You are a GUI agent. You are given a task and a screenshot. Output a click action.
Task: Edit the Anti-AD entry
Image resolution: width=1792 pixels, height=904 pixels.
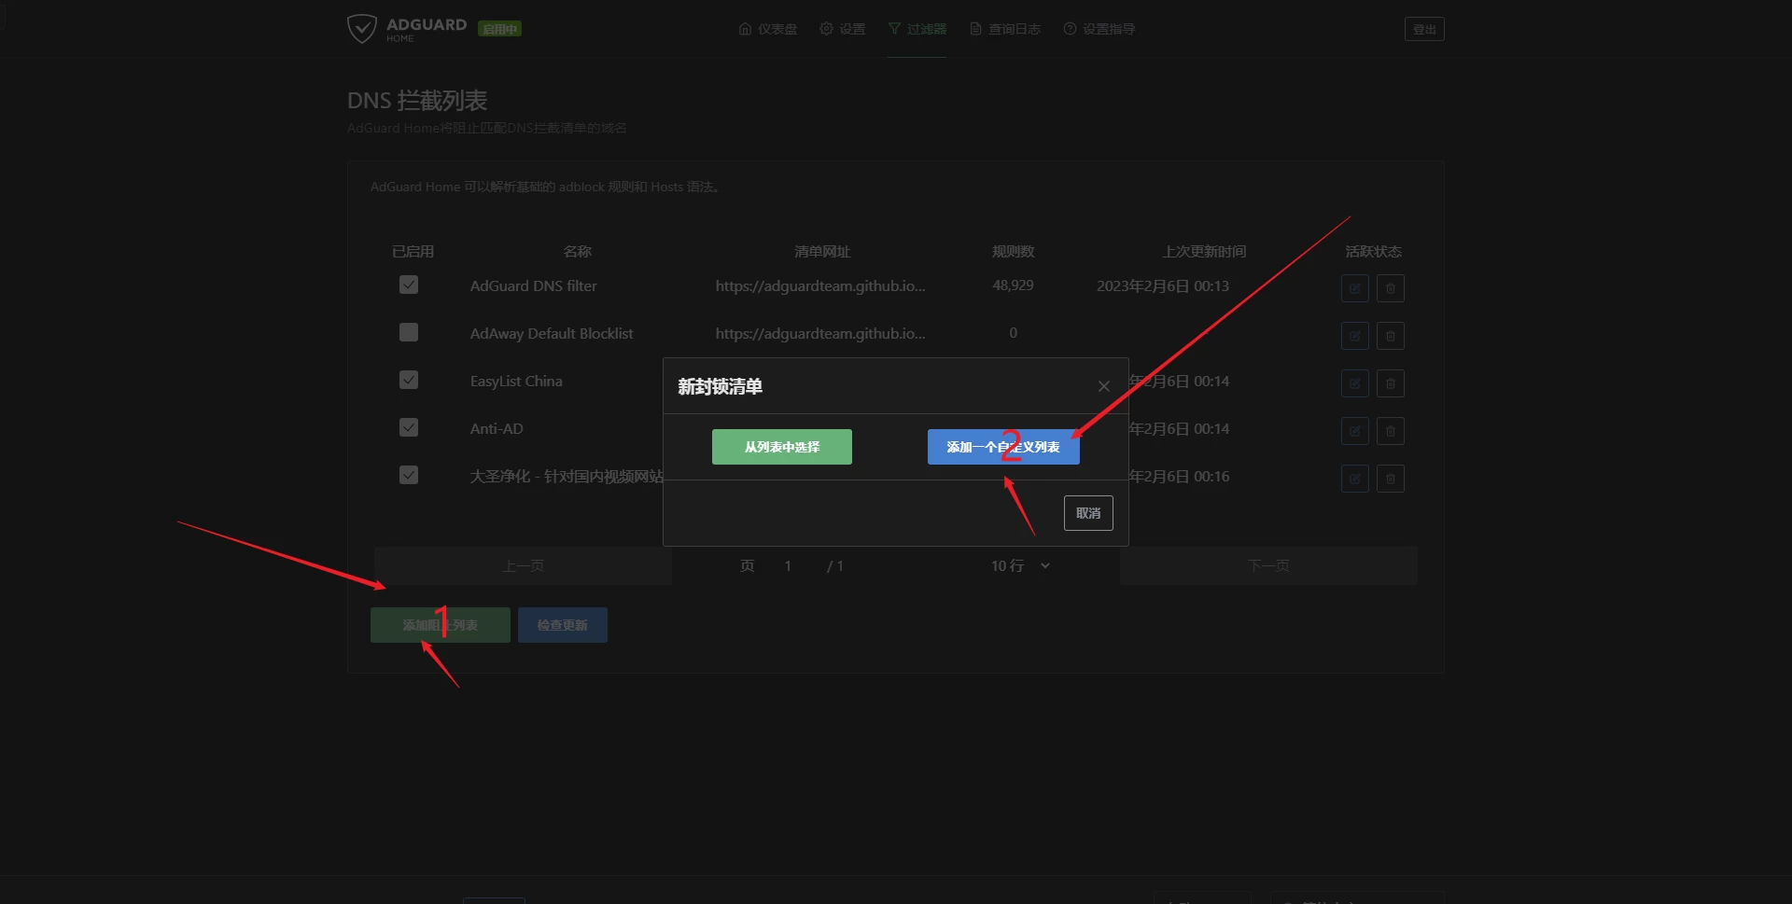pyautogui.click(x=1355, y=431)
